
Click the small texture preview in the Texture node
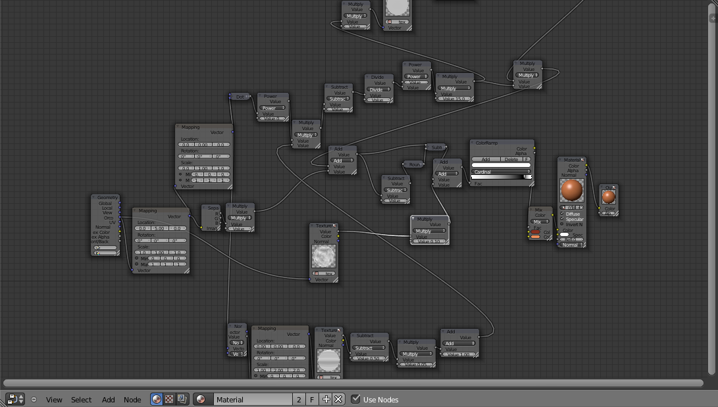pyautogui.click(x=323, y=256)
